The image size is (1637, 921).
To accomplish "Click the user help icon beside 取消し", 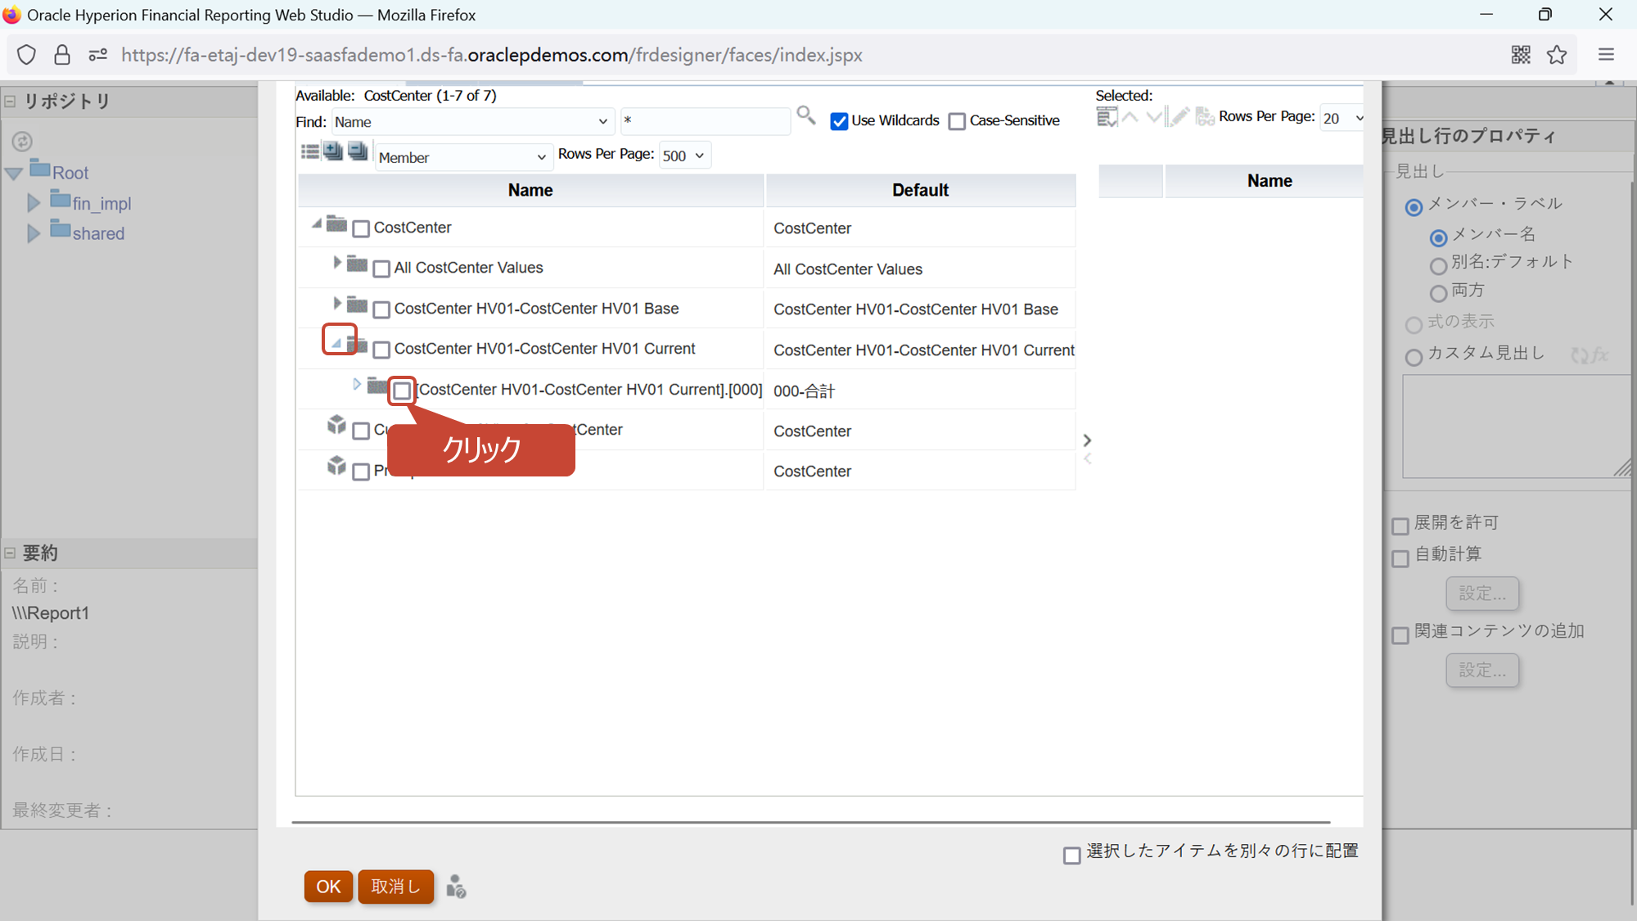I will tap(456, 887).
